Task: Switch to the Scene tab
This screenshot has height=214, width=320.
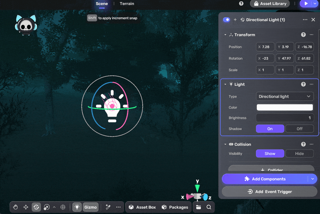Action: click(x=102, y=4)
